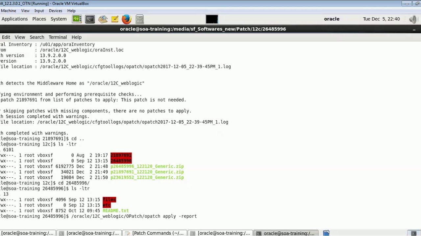Open the VirtualBox Machine menu

(9, 11)
